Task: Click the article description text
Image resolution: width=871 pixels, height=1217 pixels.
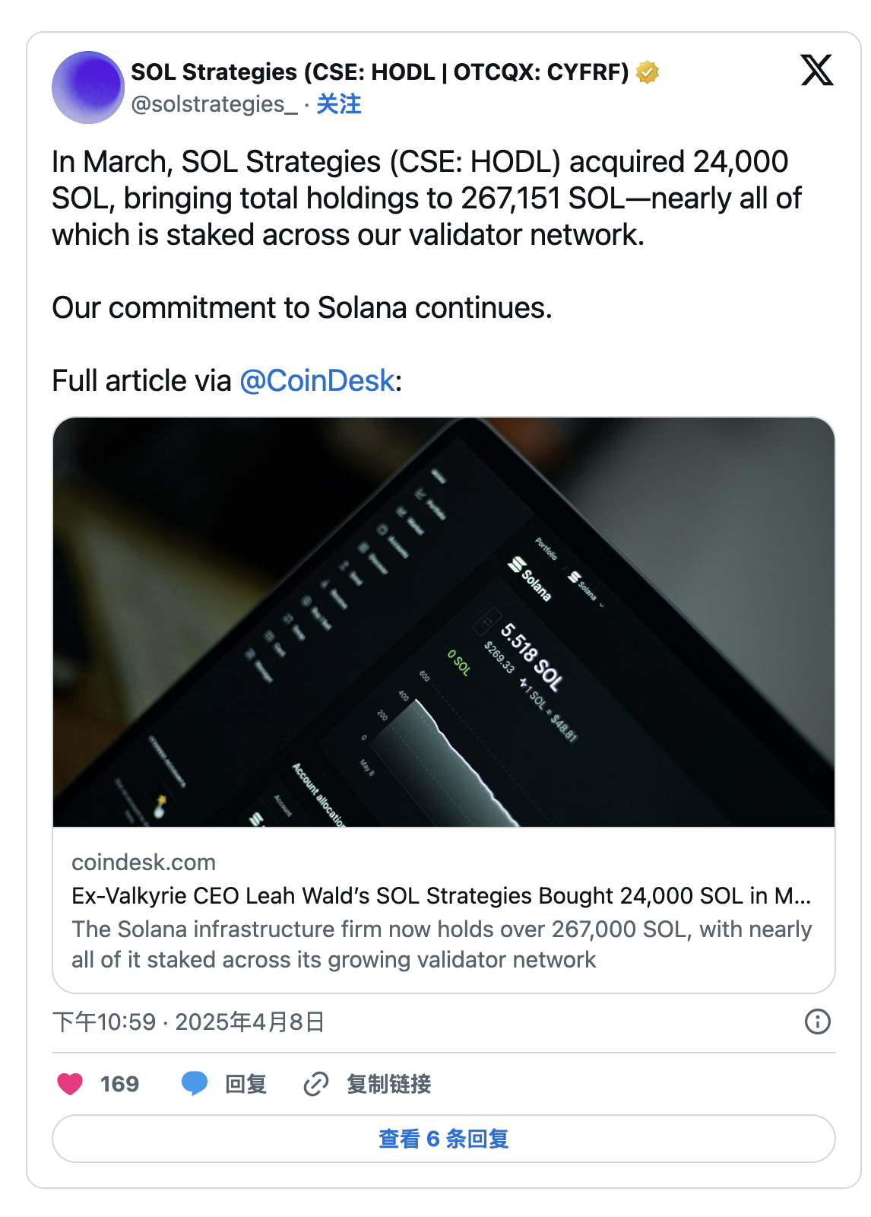Action: [441, 945]
